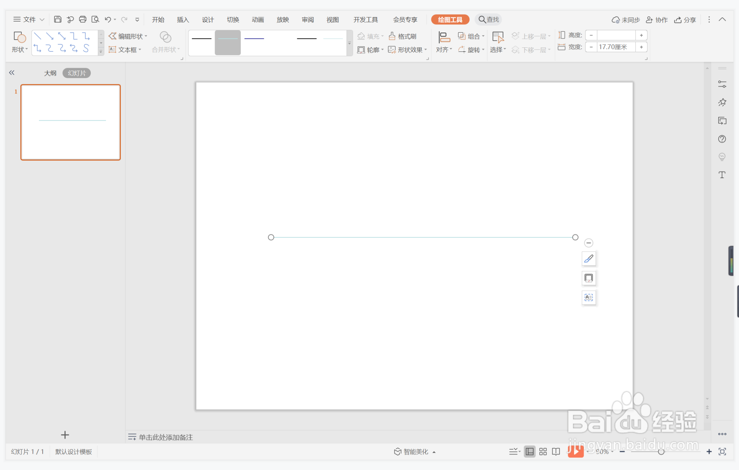Click the zoom slider handle
This screenshot has width=739, height=470.
click(661, 451)
